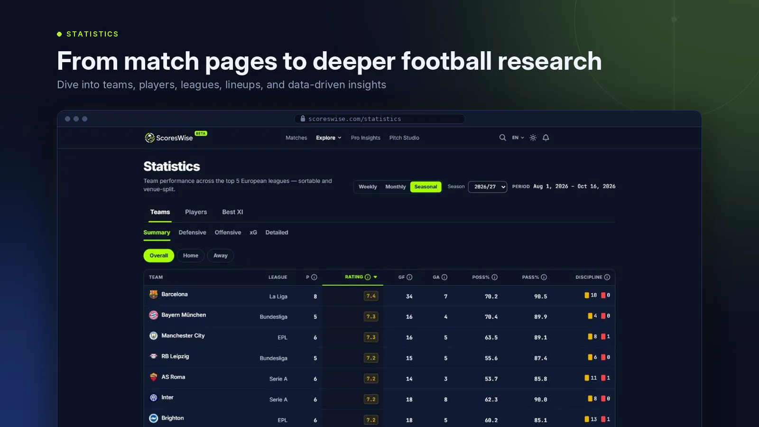Open the notifications bell
759x427 pixels.
click(546, 138)
